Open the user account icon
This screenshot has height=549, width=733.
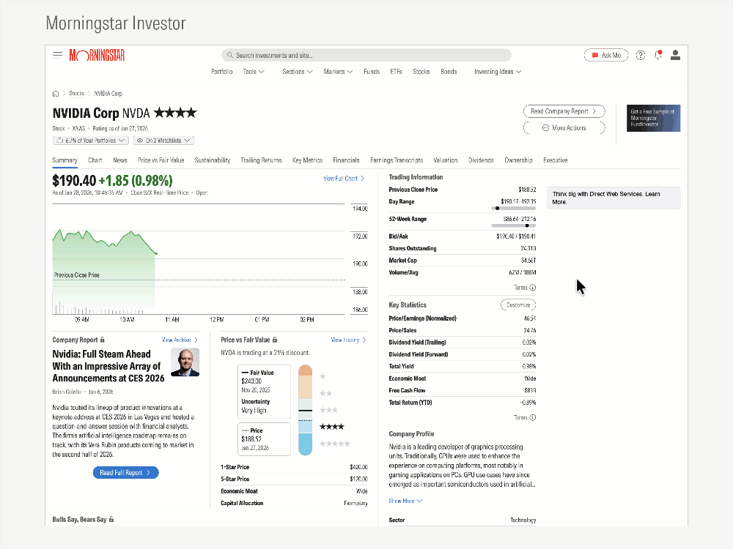675,55
